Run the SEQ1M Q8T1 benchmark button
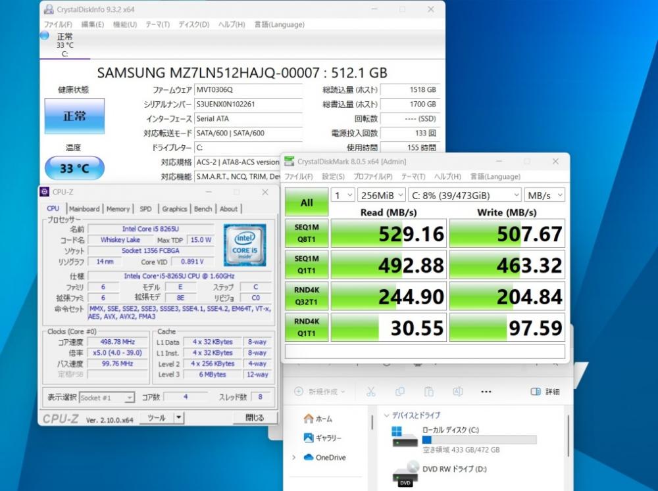 click(307, 233)
